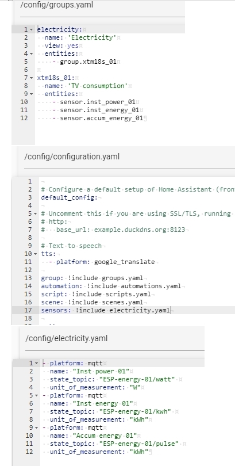Click line number 12 in electricity.yaml gutter

(29, 452)
